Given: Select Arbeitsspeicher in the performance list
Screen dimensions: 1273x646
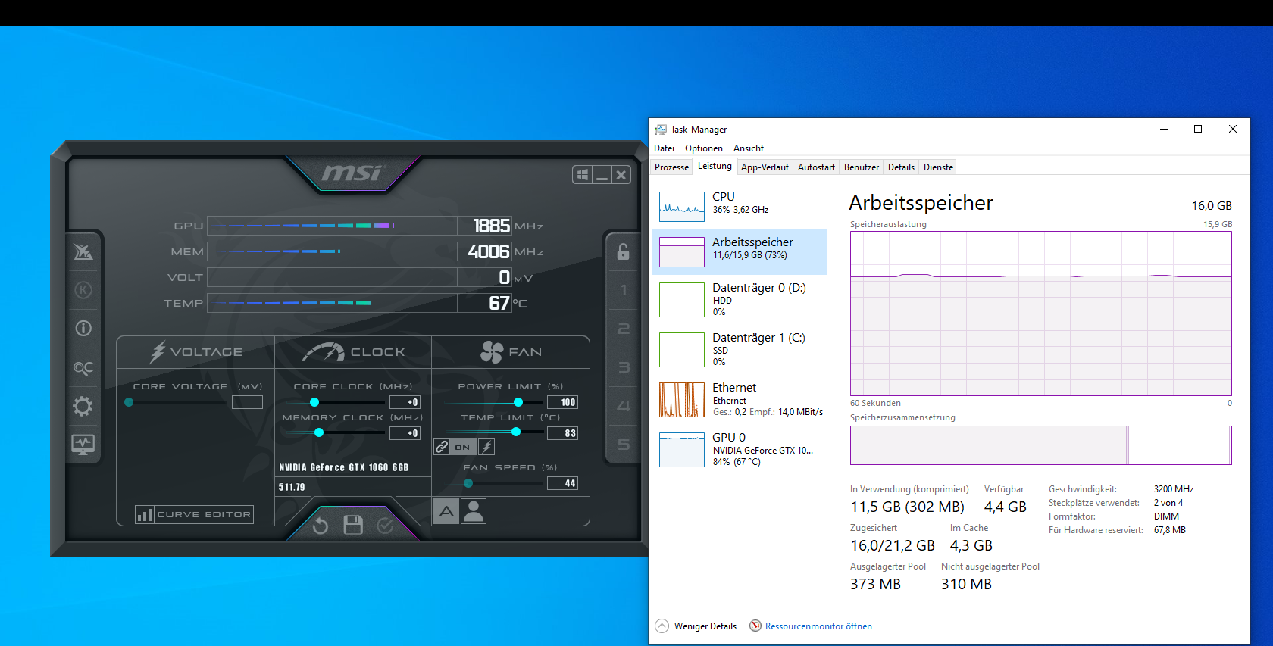Looking at the screenshot, I should click(740, 251).
